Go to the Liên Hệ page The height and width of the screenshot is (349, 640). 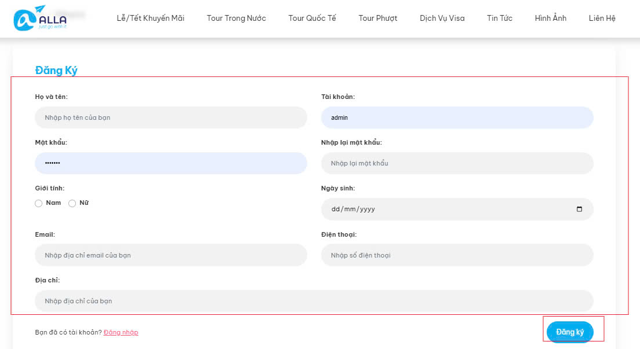click(602, 19)
